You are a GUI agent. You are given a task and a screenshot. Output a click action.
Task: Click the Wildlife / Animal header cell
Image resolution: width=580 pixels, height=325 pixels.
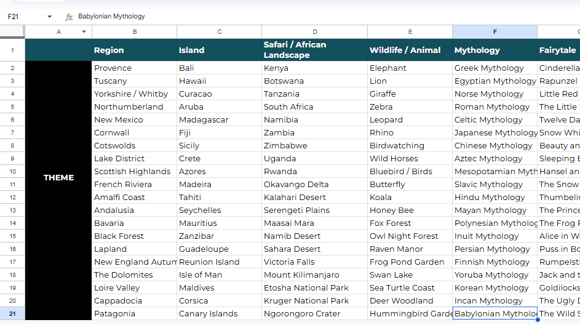coord(410,50)
